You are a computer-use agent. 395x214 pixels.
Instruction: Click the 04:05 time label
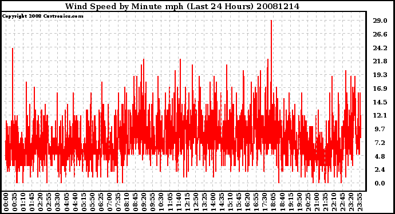click(66, 202)
